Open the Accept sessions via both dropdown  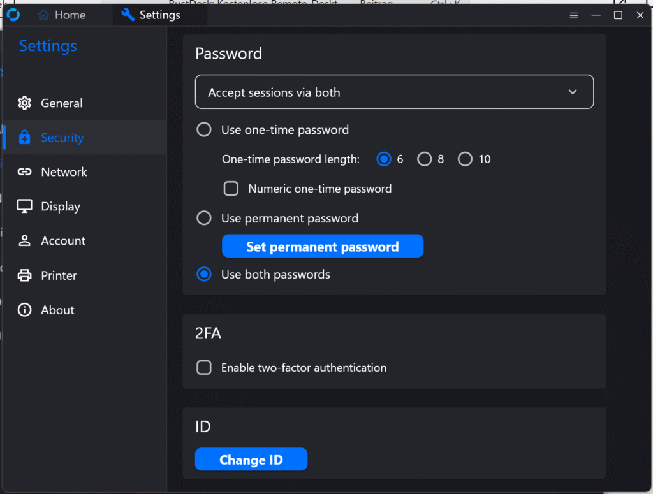tap(394, 92)
